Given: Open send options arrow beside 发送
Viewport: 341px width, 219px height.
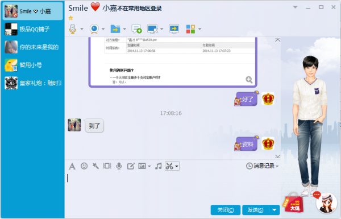Looking at the screenshot, I should 275,210.
